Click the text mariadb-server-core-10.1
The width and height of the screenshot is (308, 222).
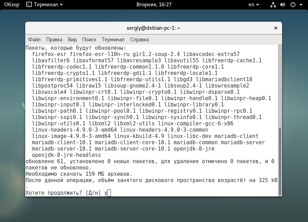[x=133, y=149]
